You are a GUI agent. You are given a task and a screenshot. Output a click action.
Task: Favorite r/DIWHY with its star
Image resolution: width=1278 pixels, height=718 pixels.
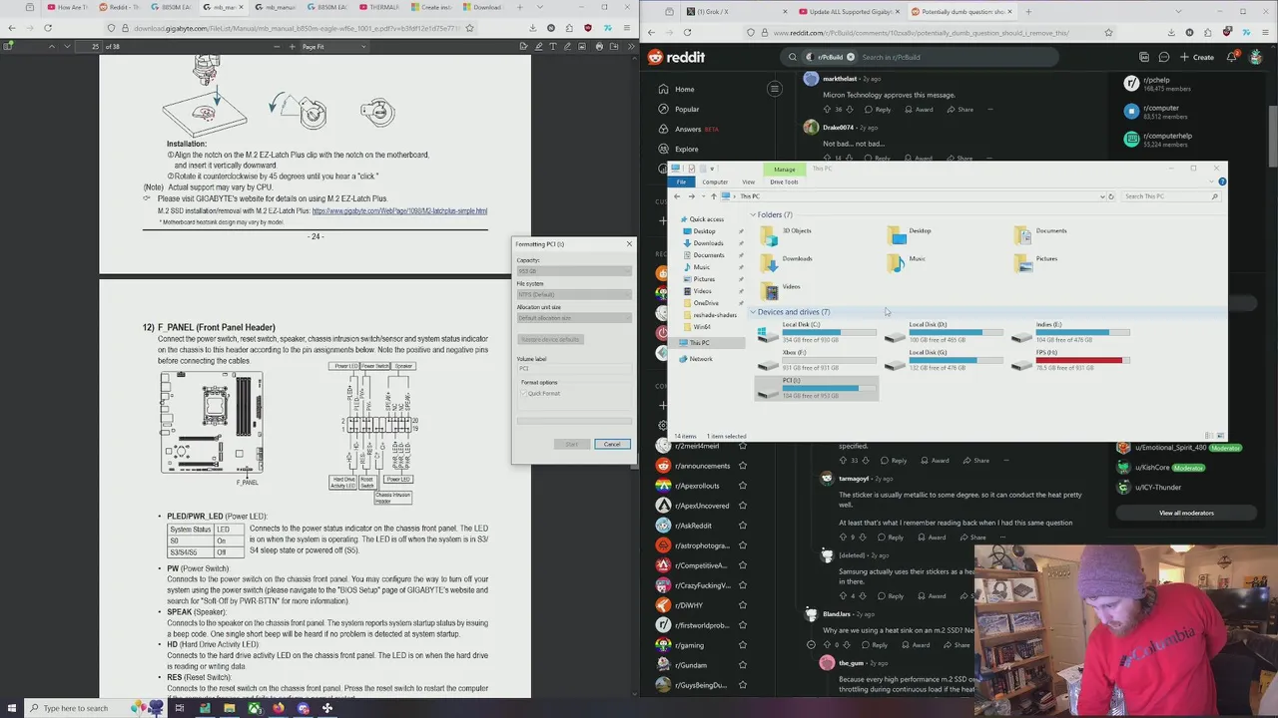pyautogui.click(x=742, y=605)
